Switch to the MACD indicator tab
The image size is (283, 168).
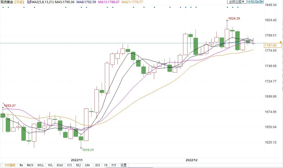[30, 165]
